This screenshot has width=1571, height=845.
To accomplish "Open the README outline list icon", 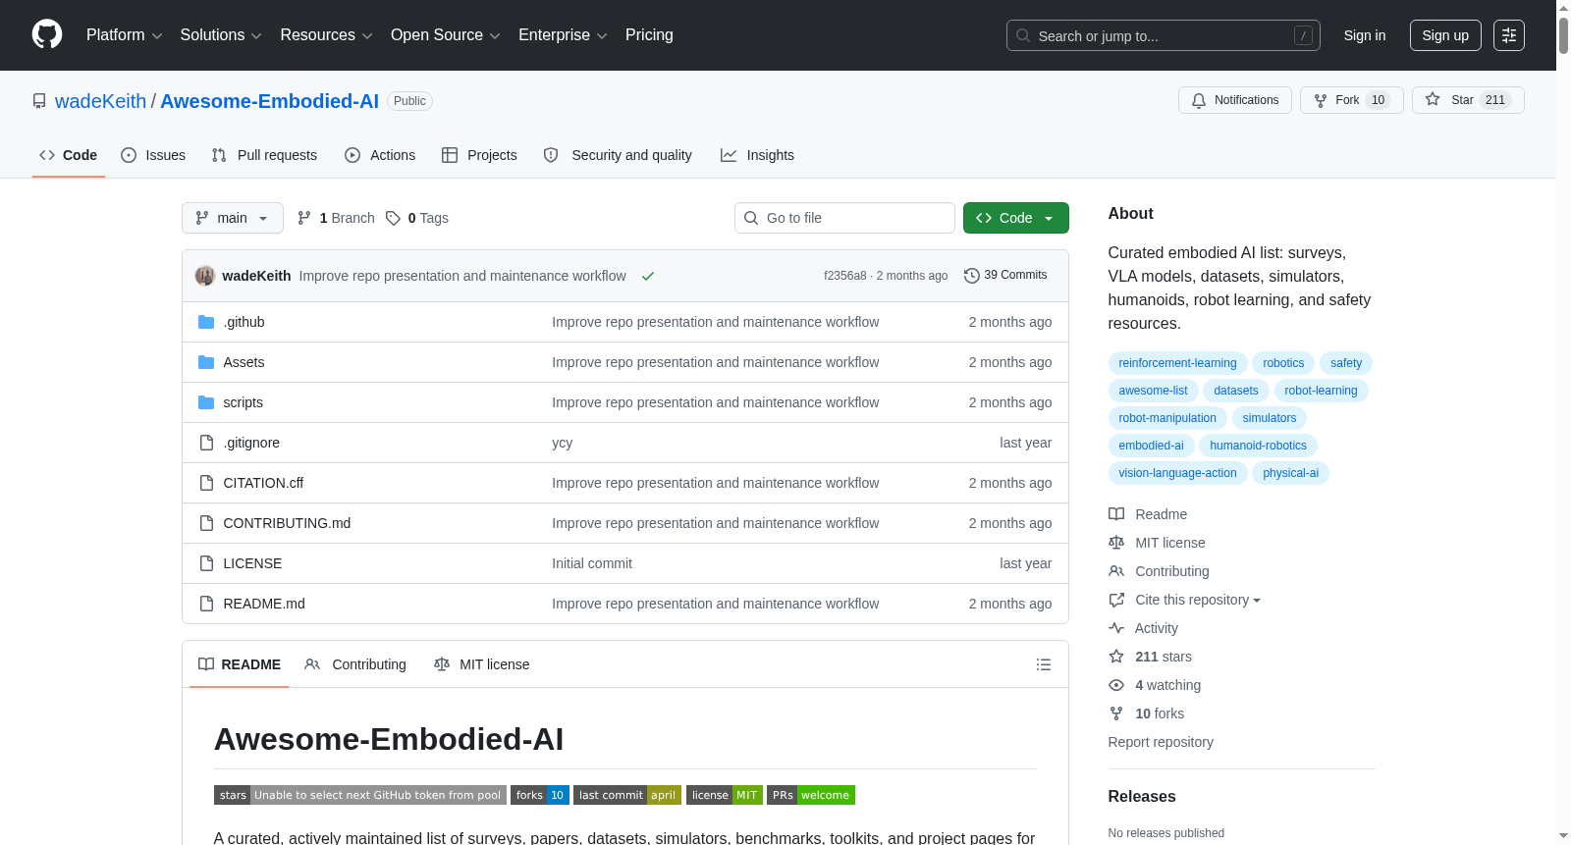I will pyautogui.click(x=1044, y=664).
